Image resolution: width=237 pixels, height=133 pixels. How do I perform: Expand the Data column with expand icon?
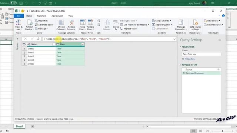(x=83, y=44)
